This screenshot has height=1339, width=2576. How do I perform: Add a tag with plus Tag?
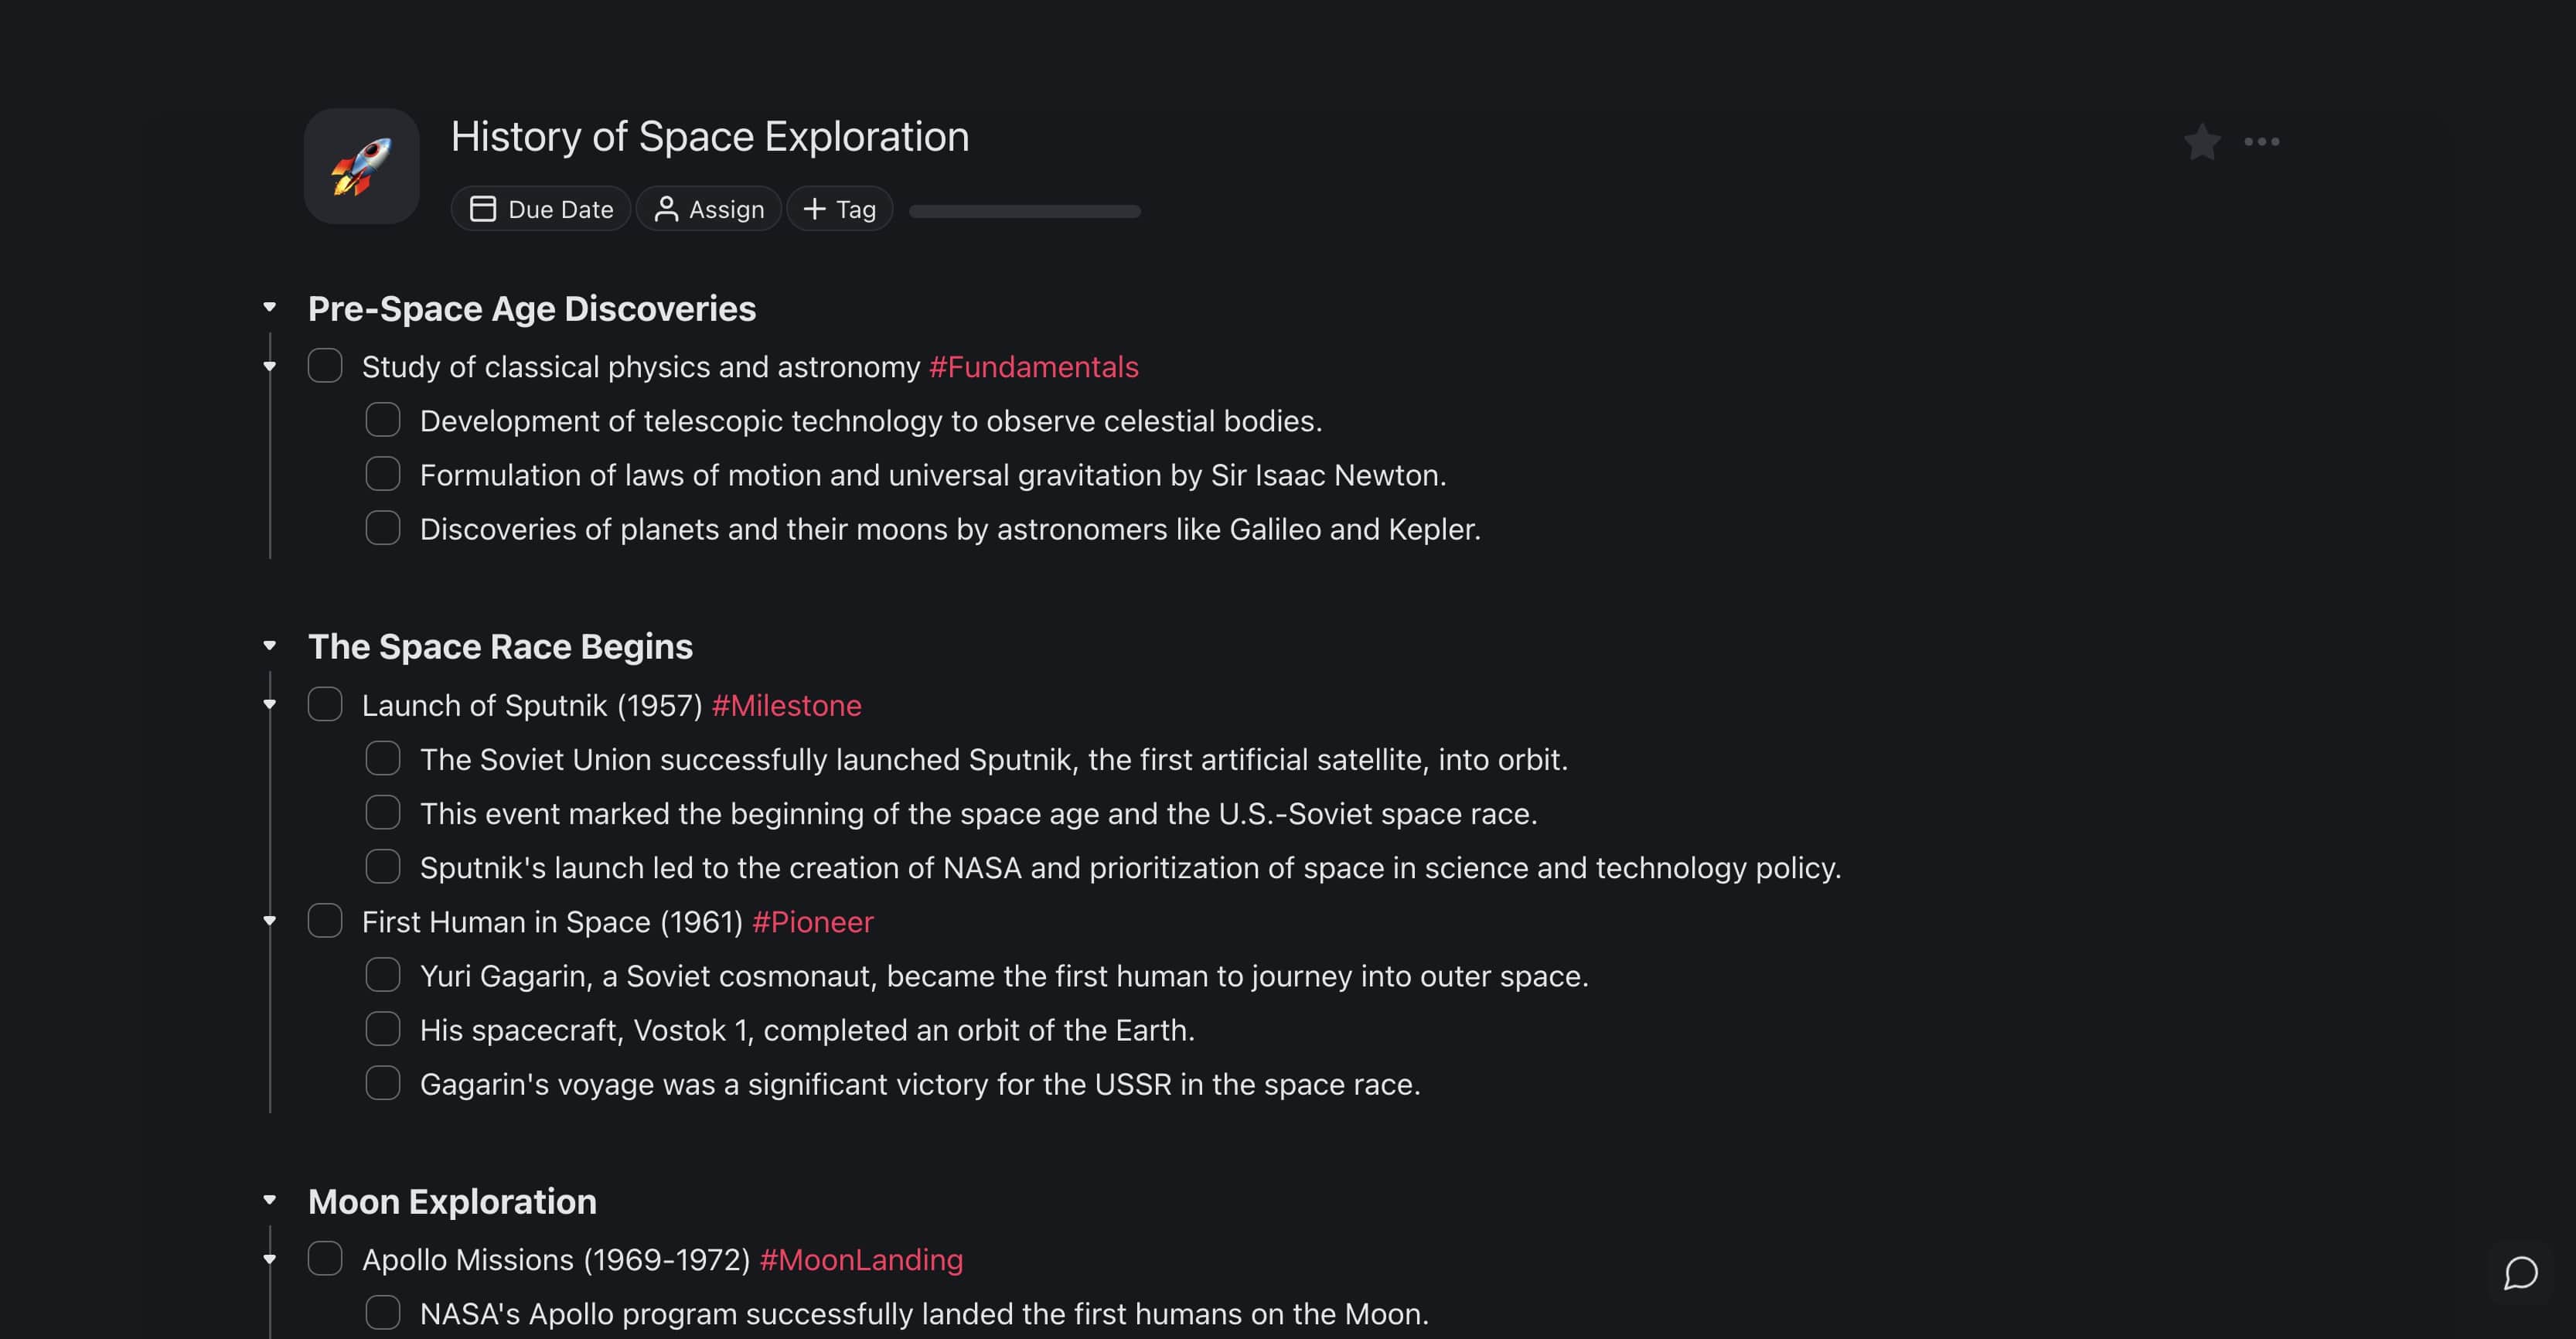tap(840, 209)
